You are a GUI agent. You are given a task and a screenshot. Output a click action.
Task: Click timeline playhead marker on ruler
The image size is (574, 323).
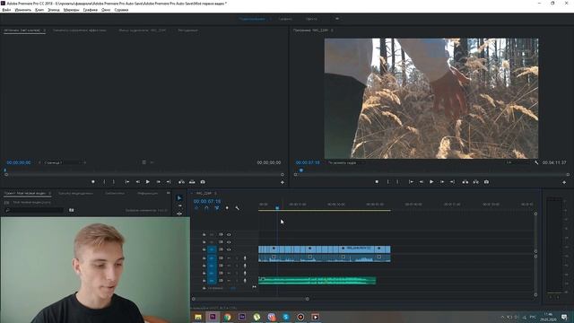[277, 207]
